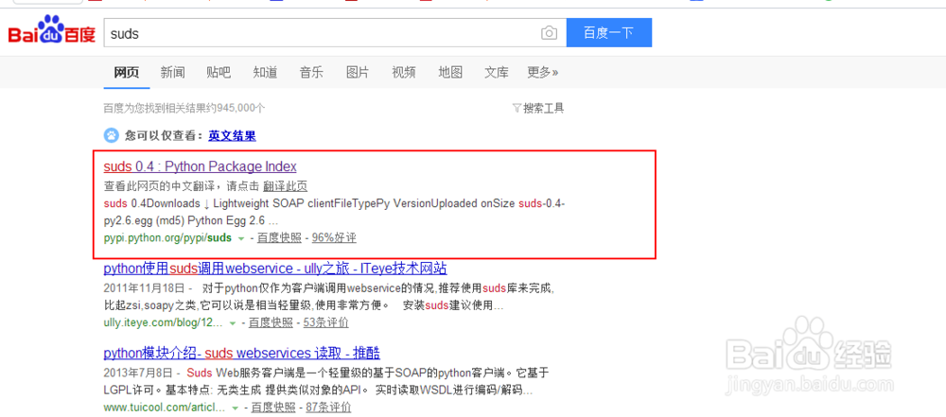The width and height of the screenshot is (946, 417).
Task: Open 百度快照 for the tuicool result
Action: (x=273, y=408)
